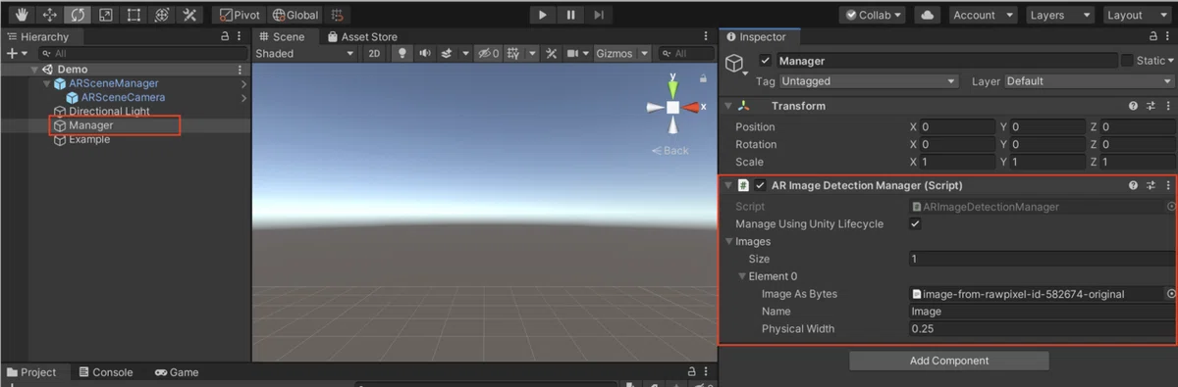Open the Shaded draw mode dropdown
This screenshot has width=1178, height=387.
coord(304,54)
